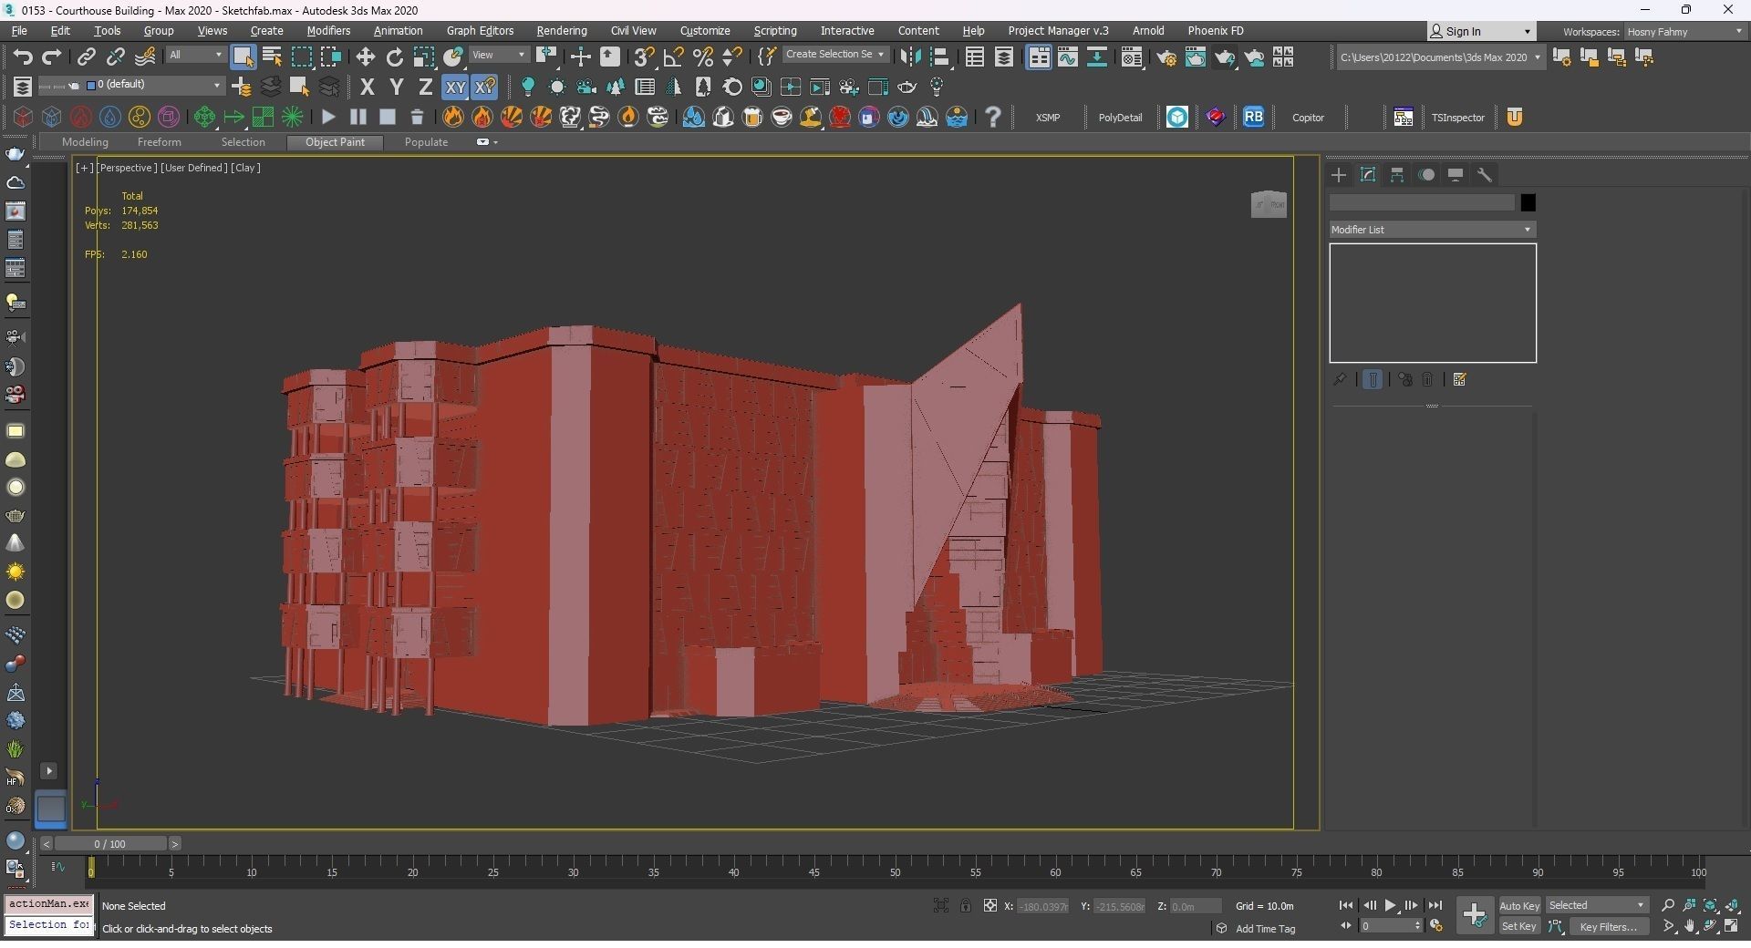
Task: Toggle Set Key mode
Action: pyautogui.click(x=1519, y=926)
